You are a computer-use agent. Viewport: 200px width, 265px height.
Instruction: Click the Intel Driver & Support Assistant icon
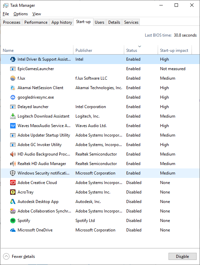pos(13,59)
